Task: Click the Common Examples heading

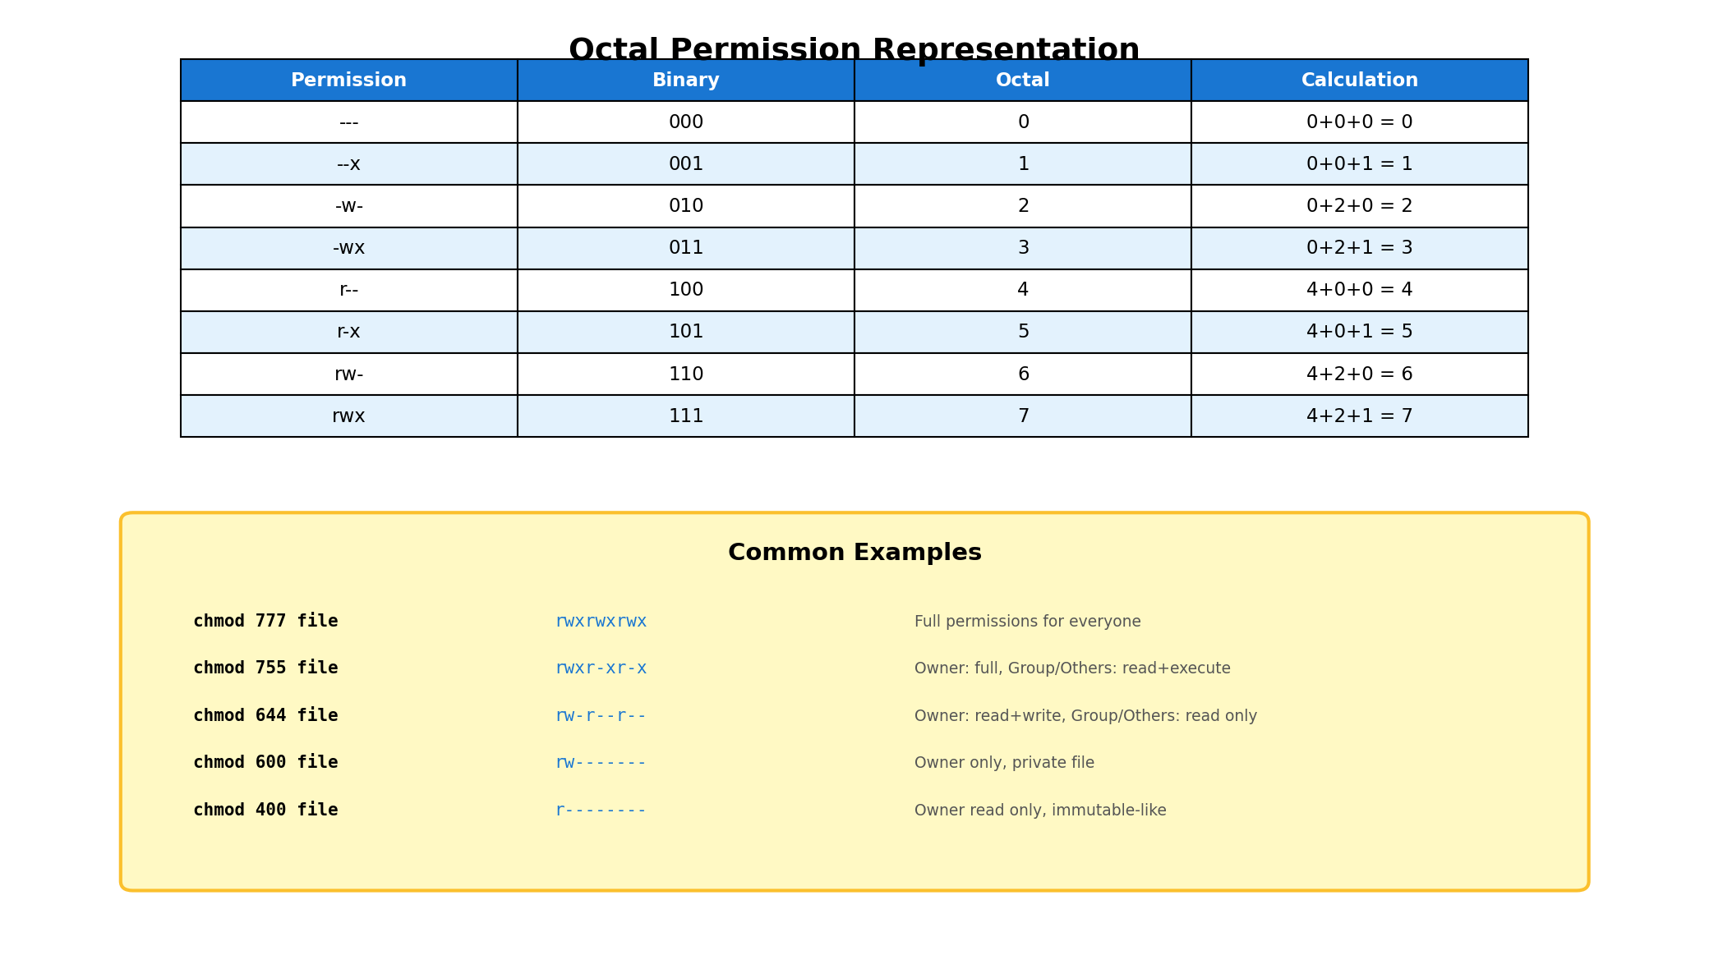Action: 854,553
